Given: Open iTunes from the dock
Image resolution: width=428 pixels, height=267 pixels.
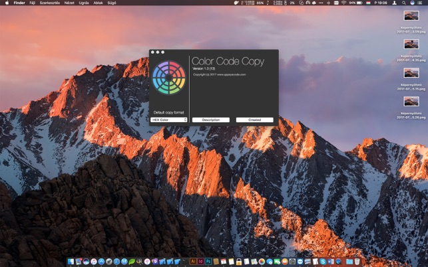Looking at the screenshot, I should pos(94,262).
